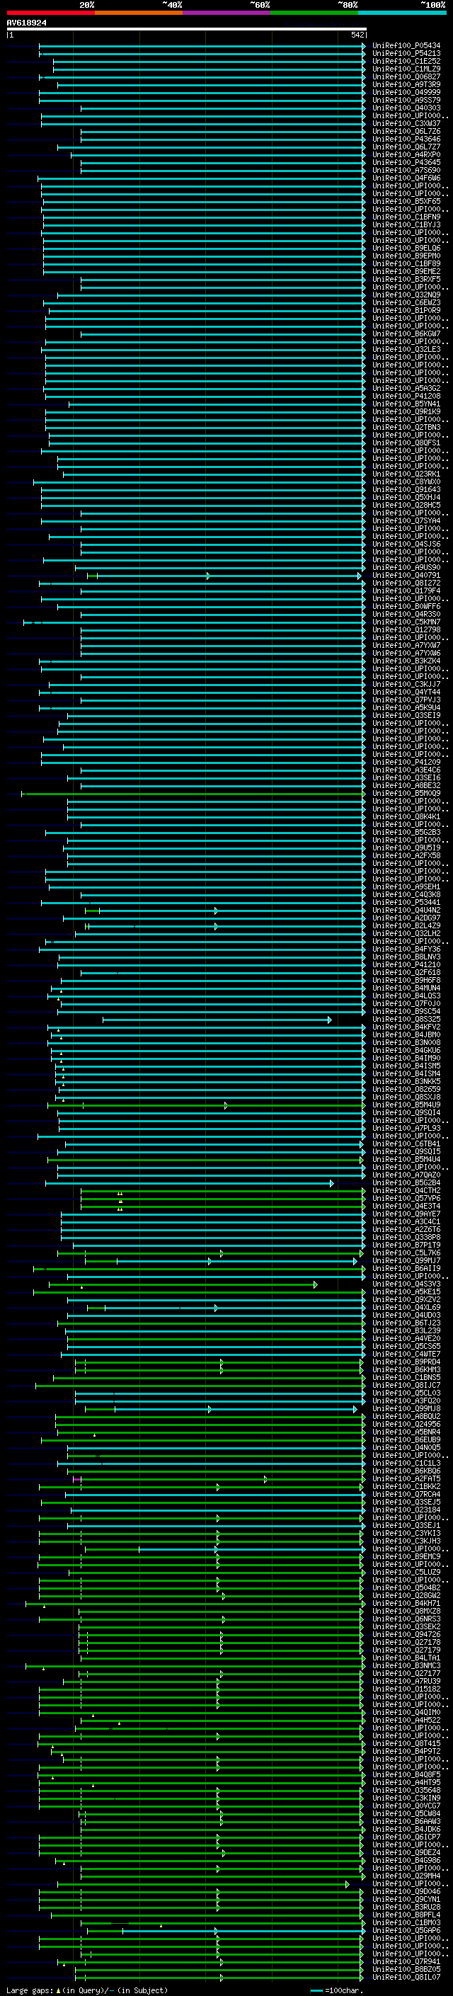Click the purple ~60% identity legend segment

tap(227, 13)
